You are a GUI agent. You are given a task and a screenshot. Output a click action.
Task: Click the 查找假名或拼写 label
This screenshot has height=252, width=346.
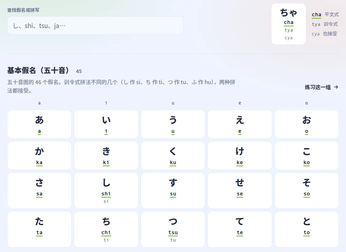click(x=23, y=10)
